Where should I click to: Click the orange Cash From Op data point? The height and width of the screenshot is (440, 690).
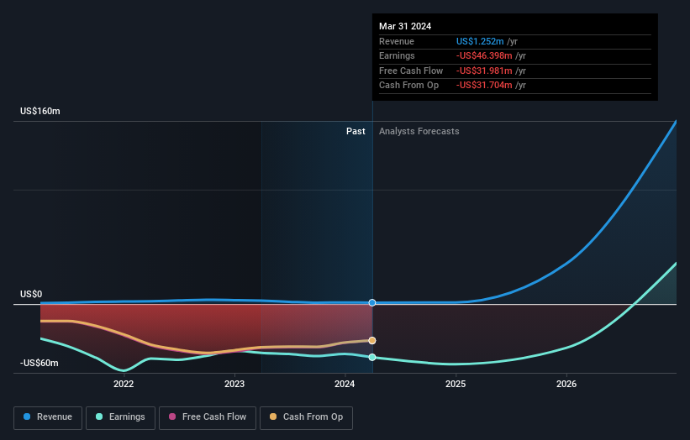[x=372, y=340]
